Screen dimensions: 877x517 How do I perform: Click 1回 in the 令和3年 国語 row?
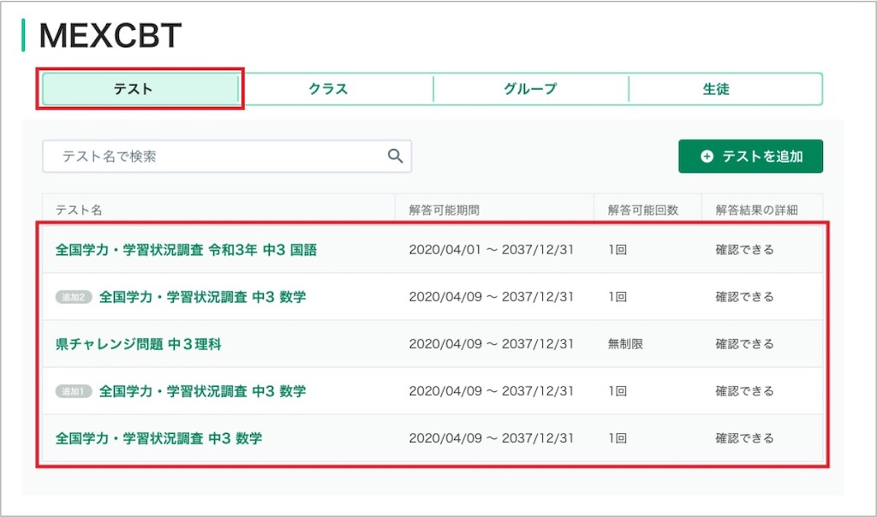617,250
